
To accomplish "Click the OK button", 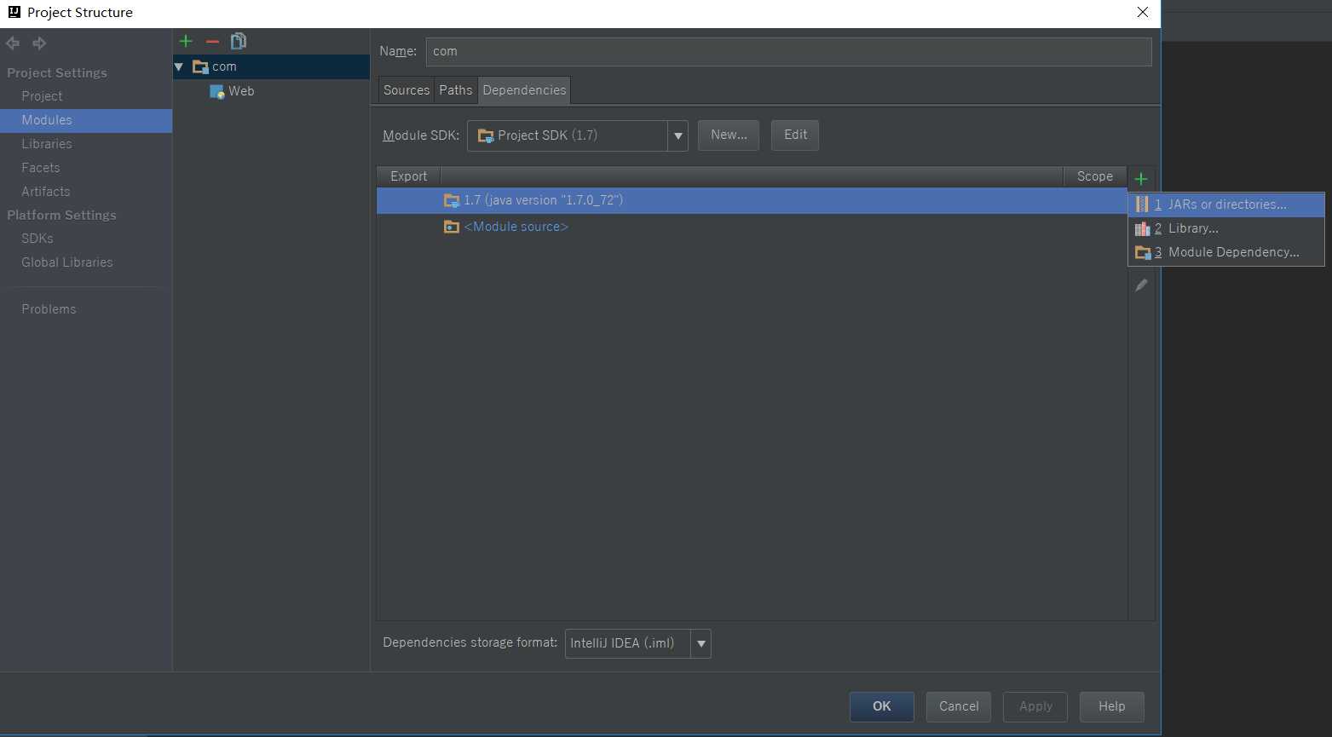I will [x=882, y=706].
